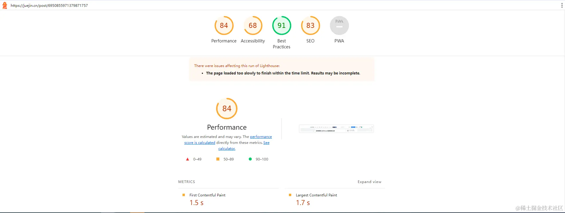Open the three-dot tools menu

click(562, 5)
